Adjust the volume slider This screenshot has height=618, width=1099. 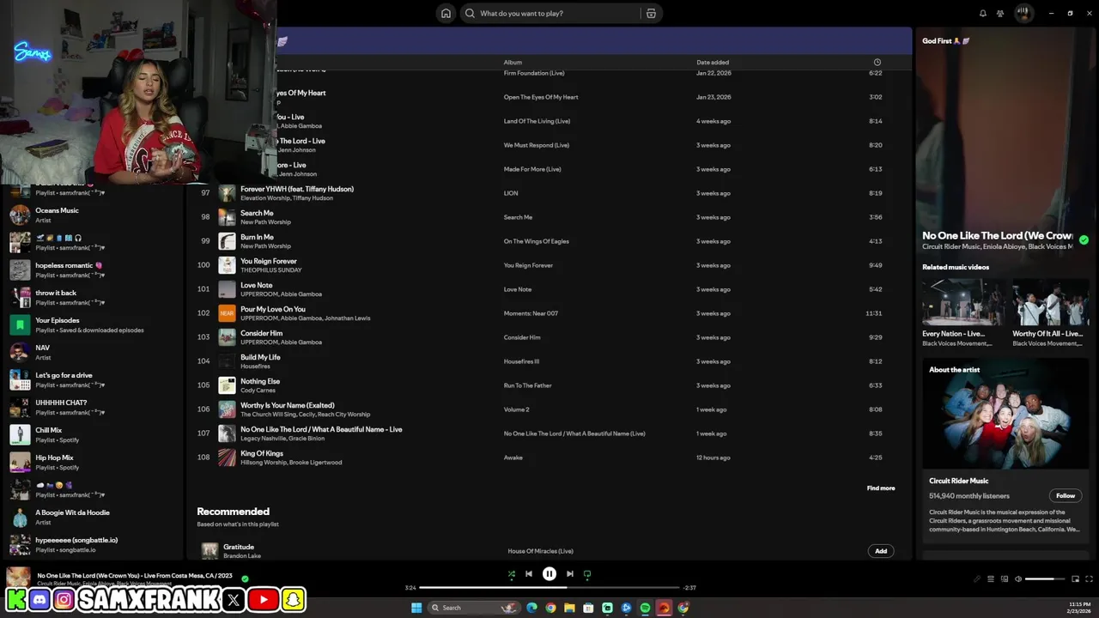click(1045, 579)
